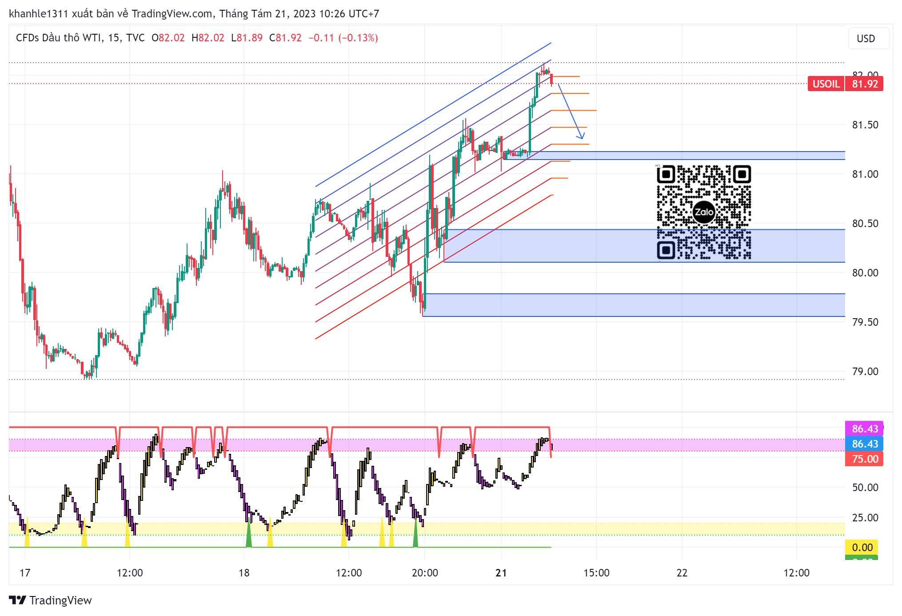The height and width of the screenshot is (616, 902).
Task: Click the yellow 0.00 indicator label
Action: tap(862, 547)
